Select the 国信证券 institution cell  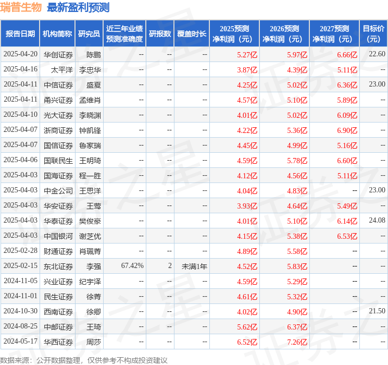click(58, 145)
